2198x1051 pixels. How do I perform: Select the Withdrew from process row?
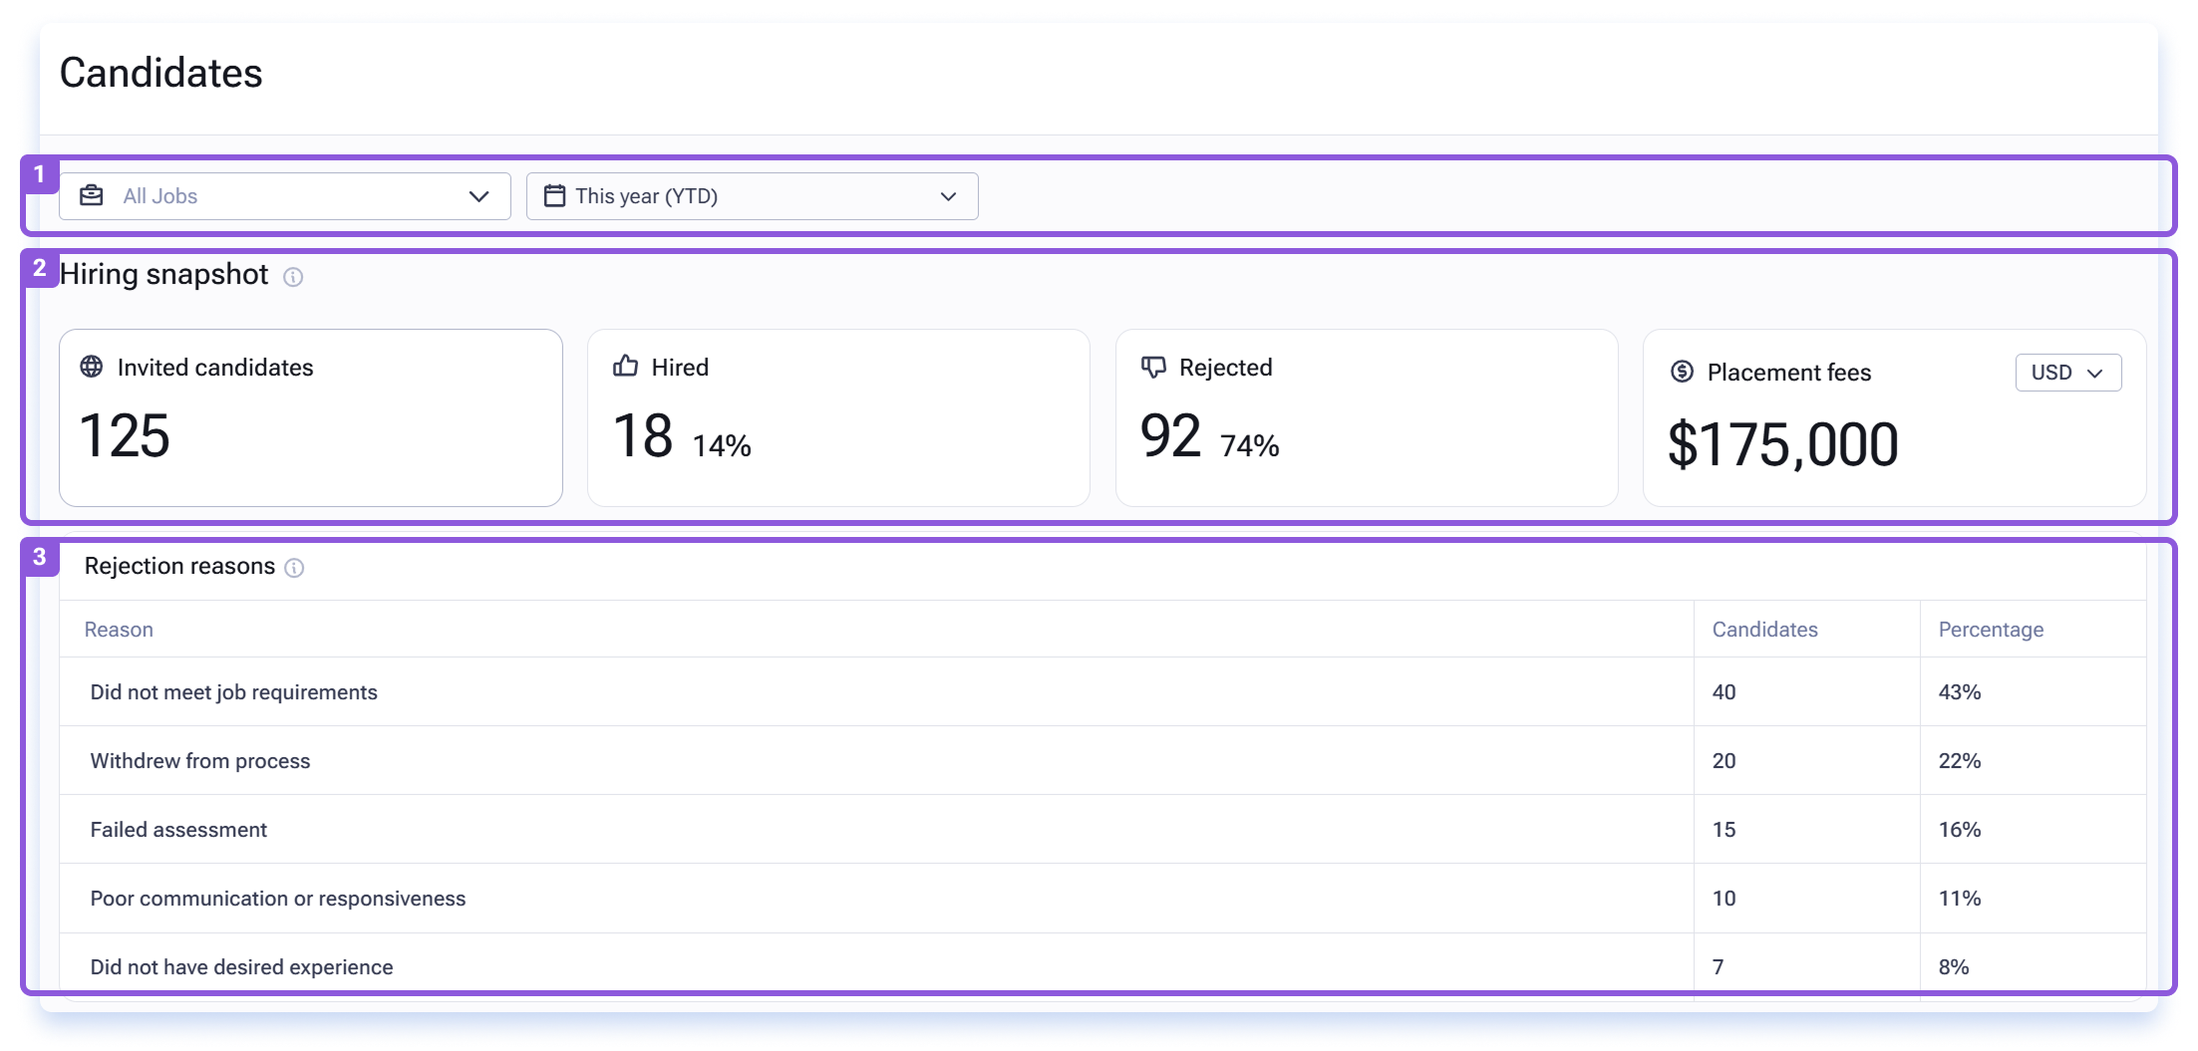pos(1102,761)
